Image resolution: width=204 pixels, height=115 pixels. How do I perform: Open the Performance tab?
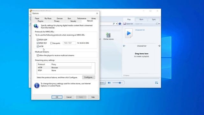(82, 19)
